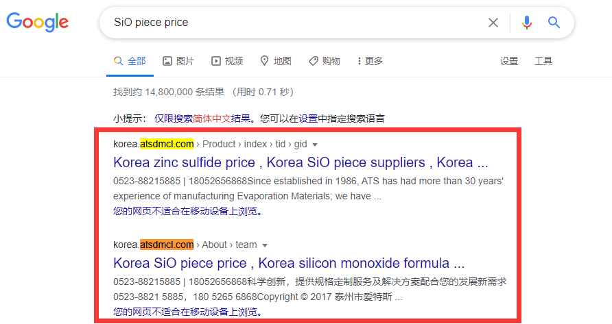Expand dropdown arrow beside About › team URL
The image size is (612, 324).
[x=265, y=245]
